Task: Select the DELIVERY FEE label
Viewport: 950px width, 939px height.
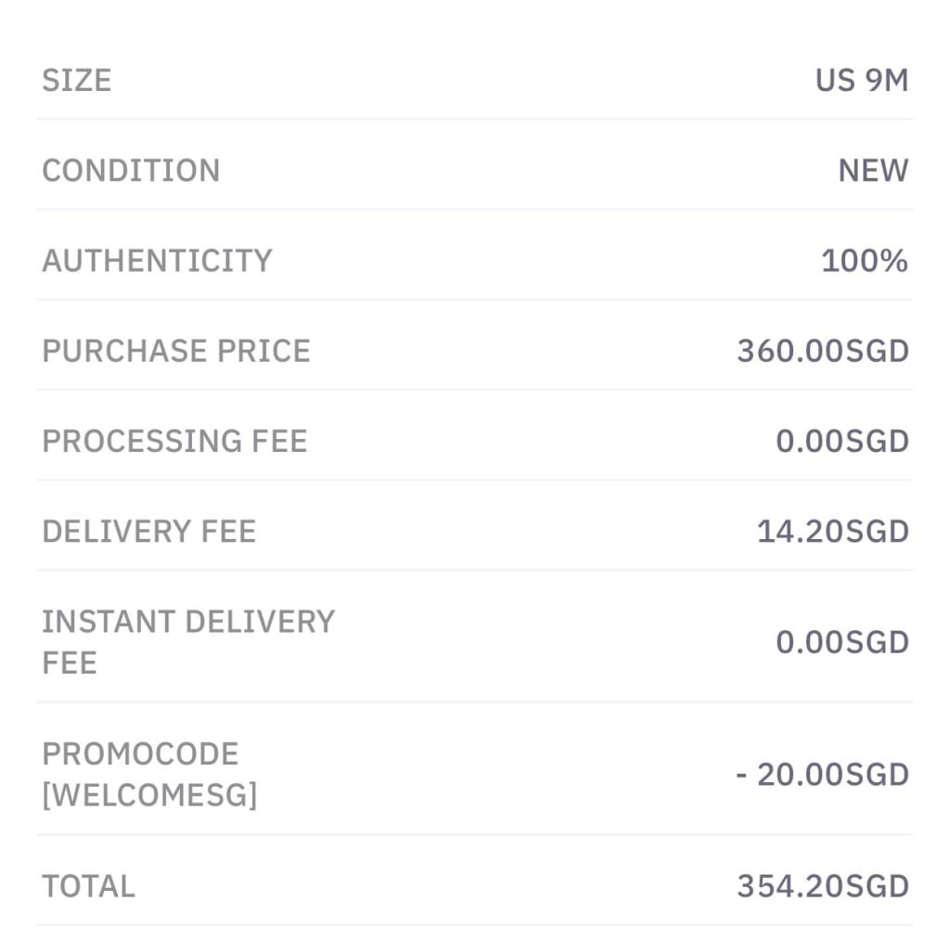Action: point(149,532)
